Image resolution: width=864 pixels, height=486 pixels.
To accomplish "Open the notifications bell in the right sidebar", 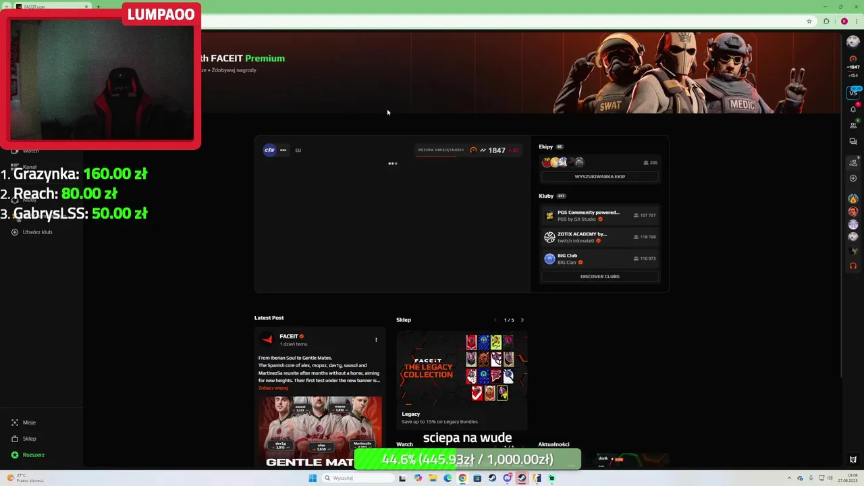I will [x=853, y=109].
